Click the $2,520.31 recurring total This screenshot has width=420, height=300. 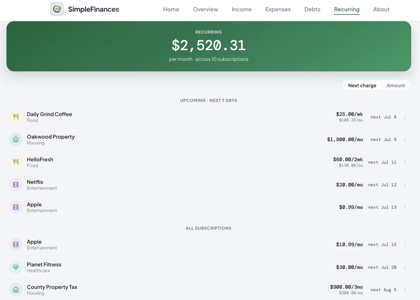[208, 45]
